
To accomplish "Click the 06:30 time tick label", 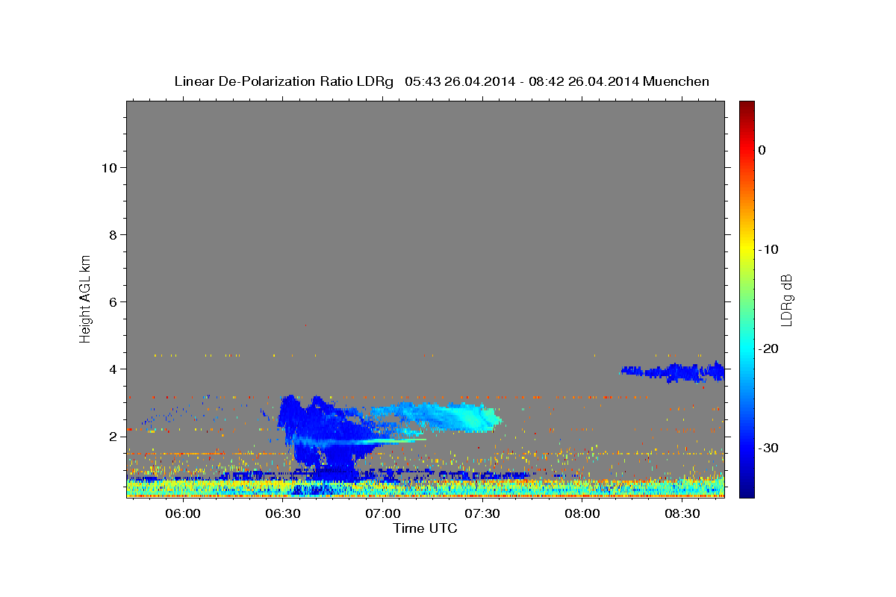I will (x=282, y=513).
